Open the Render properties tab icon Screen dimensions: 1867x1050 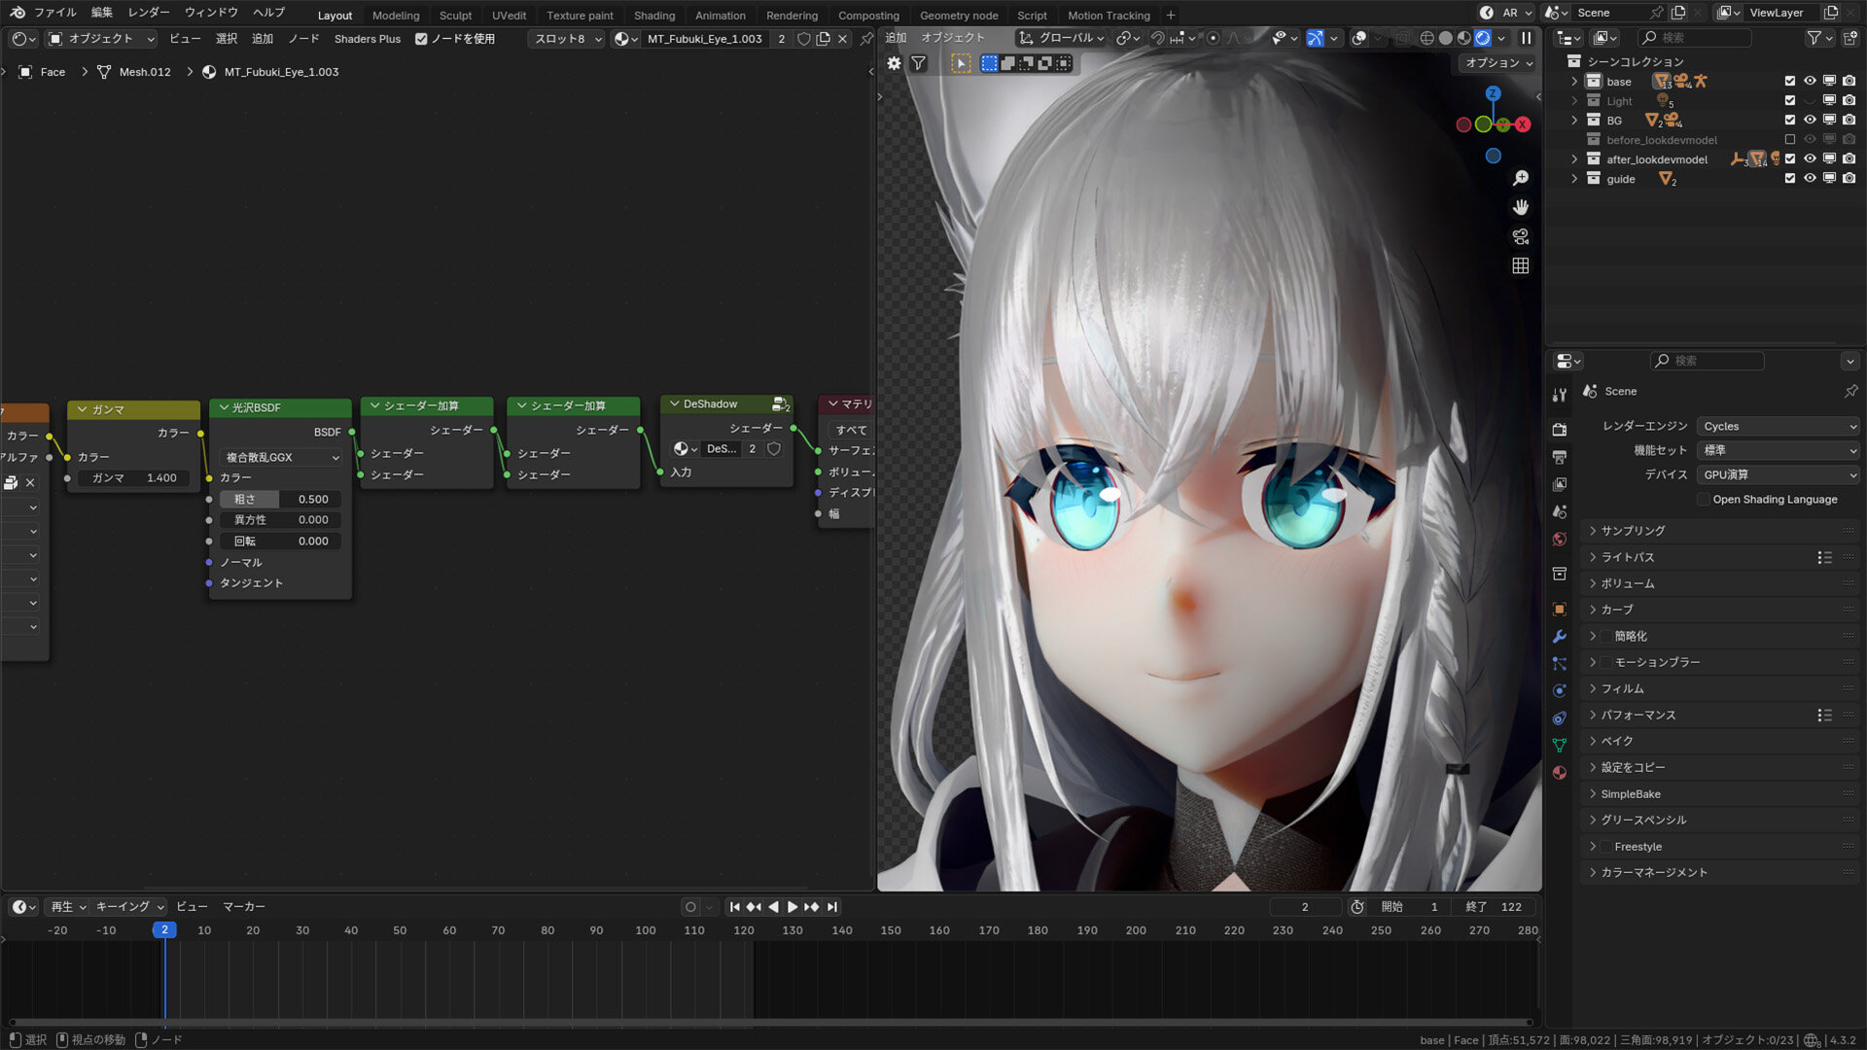[x=1560, y=429]
